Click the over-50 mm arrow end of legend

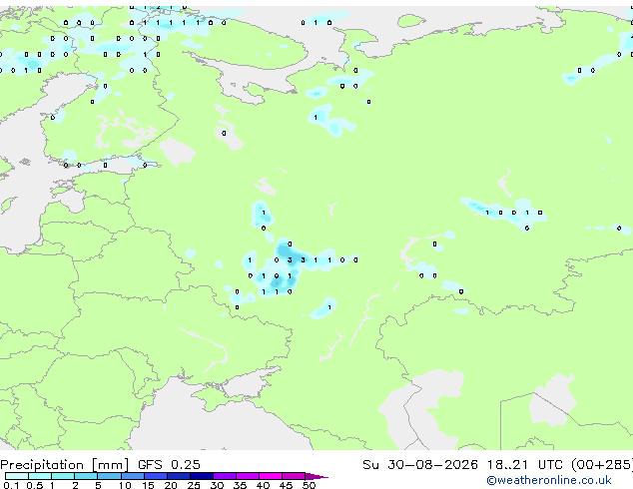click(x=316, y=476)
